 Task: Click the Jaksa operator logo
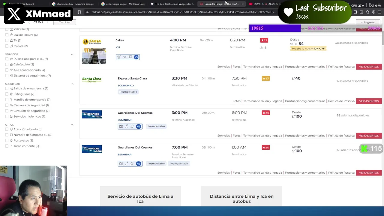(92, 42)
